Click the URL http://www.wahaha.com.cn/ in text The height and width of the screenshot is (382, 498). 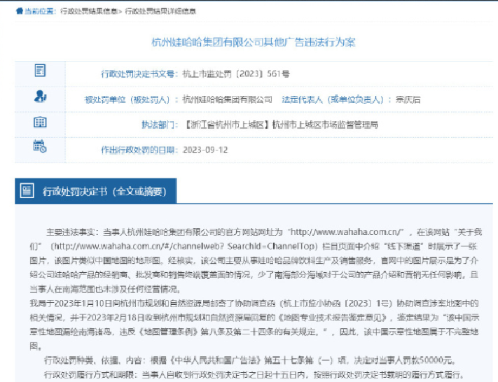pyautogui.click(x=347, y=232)
